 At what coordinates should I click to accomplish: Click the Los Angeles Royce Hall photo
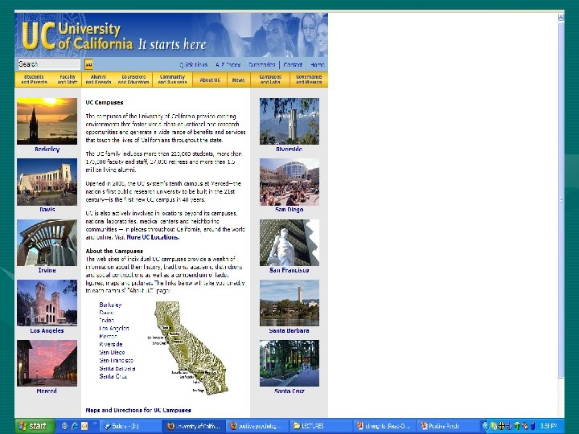(x=47, y=303)
